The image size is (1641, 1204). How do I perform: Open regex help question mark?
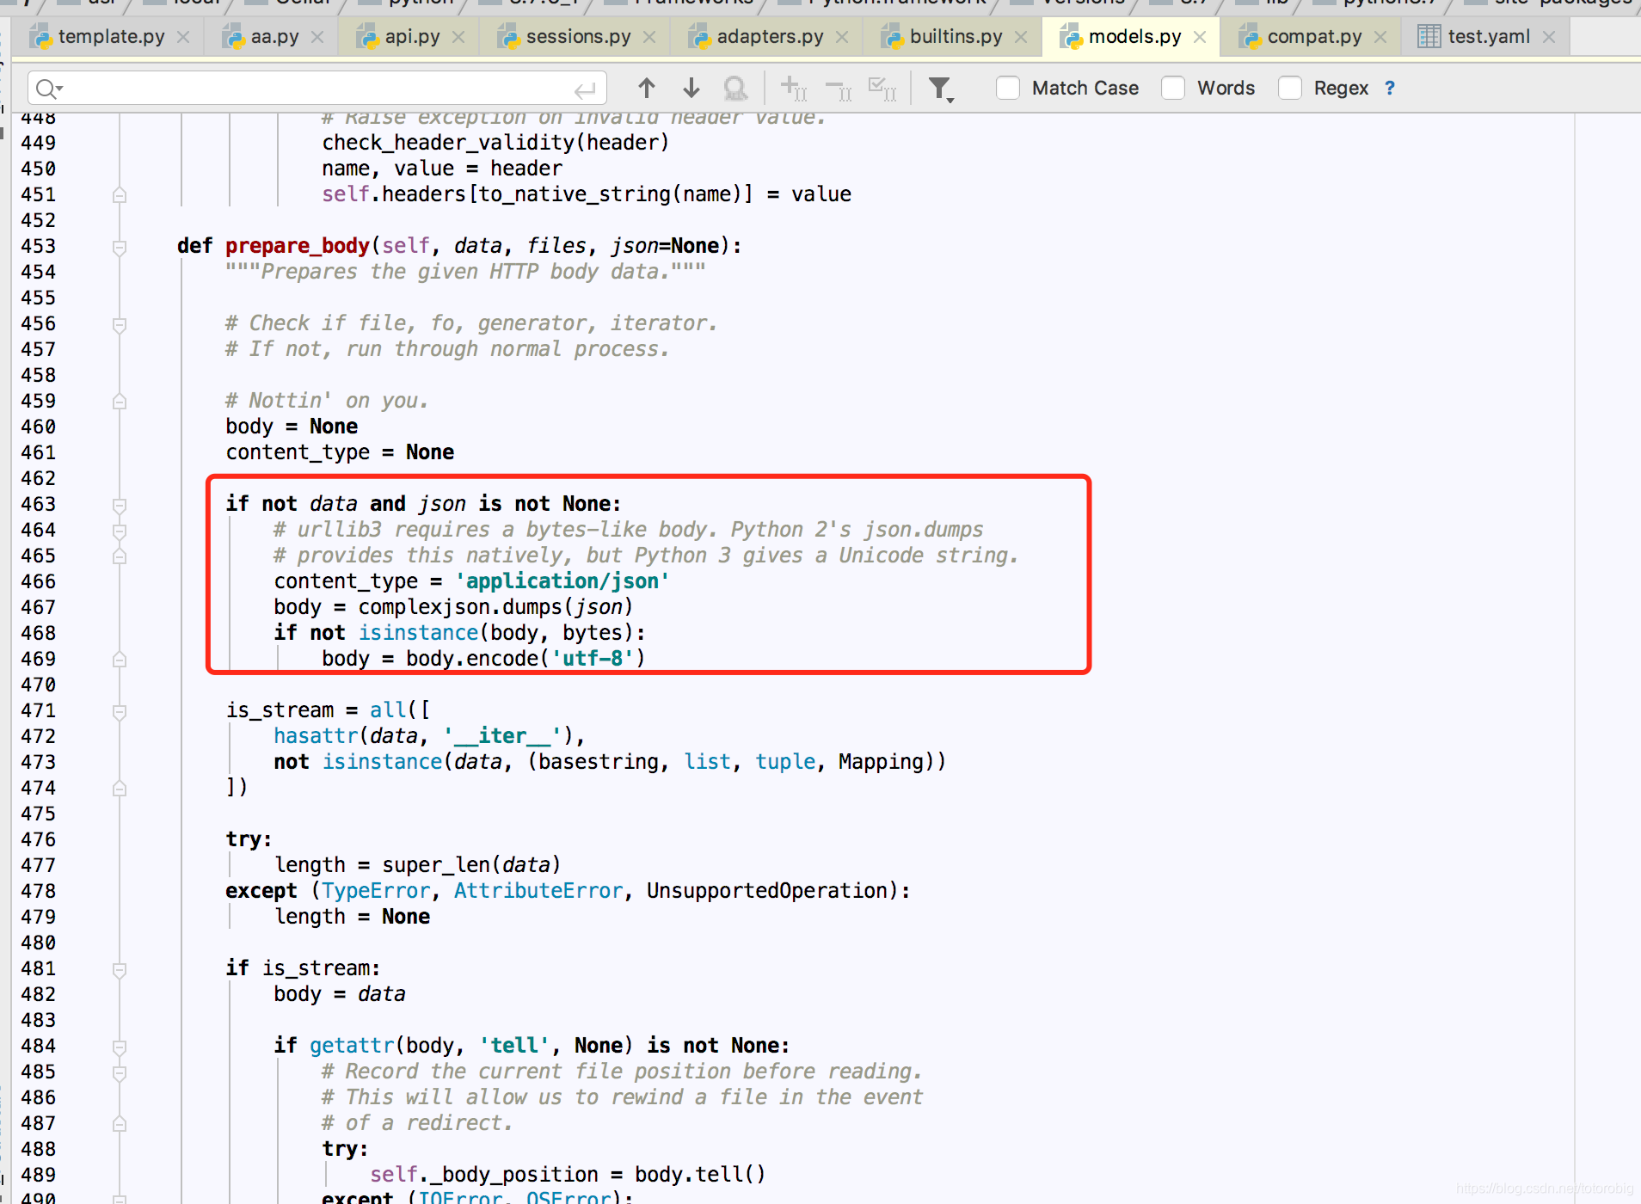tap(1390, 88)
